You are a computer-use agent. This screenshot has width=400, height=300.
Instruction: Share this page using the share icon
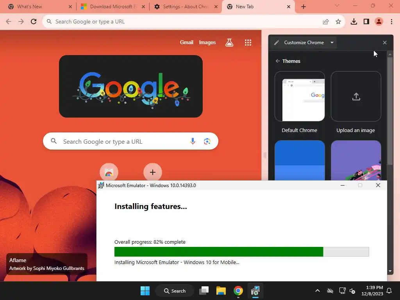click(326, 22)
